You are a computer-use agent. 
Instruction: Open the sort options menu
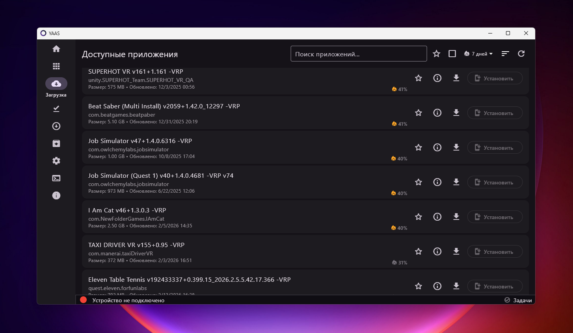tap(505, 54)
